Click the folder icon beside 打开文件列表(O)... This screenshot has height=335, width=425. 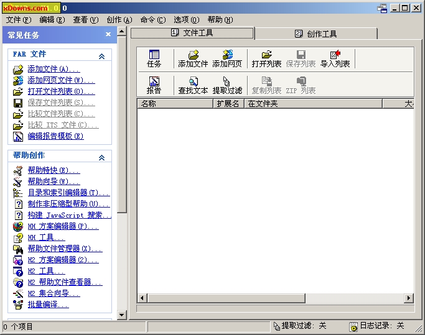pyautogui.click(x=18, y=92)
